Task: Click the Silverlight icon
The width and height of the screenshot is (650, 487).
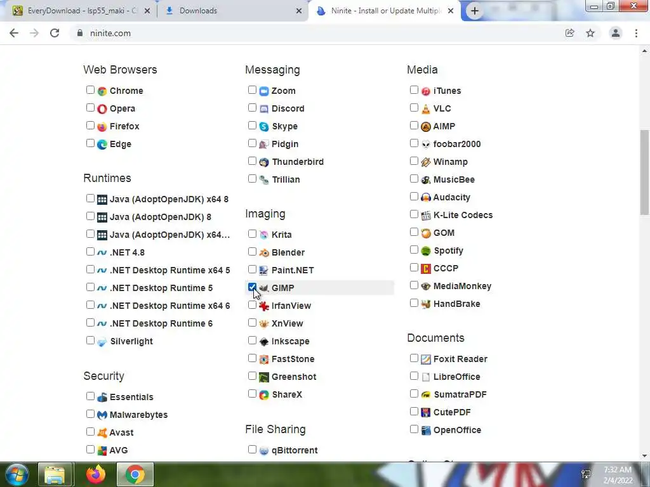Action: [102, 342]
